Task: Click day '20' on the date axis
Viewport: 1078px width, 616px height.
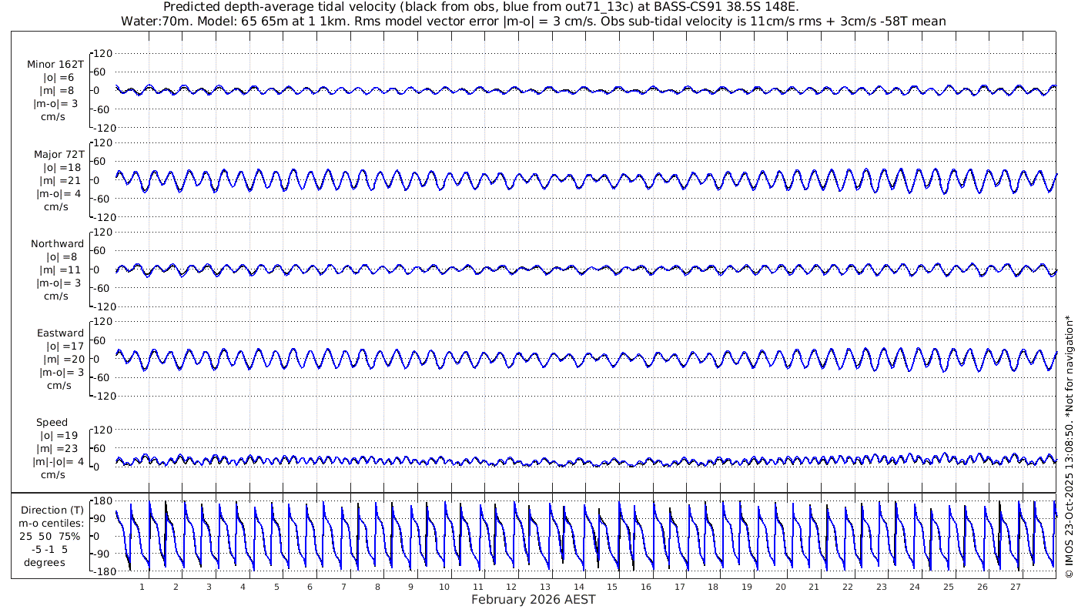Action: click(x=781, y=587)
